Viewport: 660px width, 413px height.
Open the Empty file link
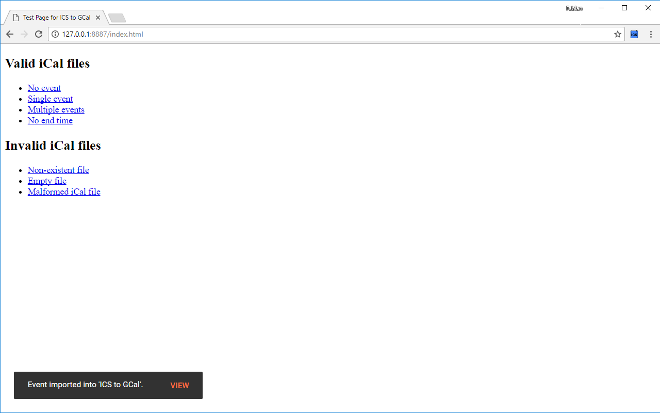(x=47, y=181)
